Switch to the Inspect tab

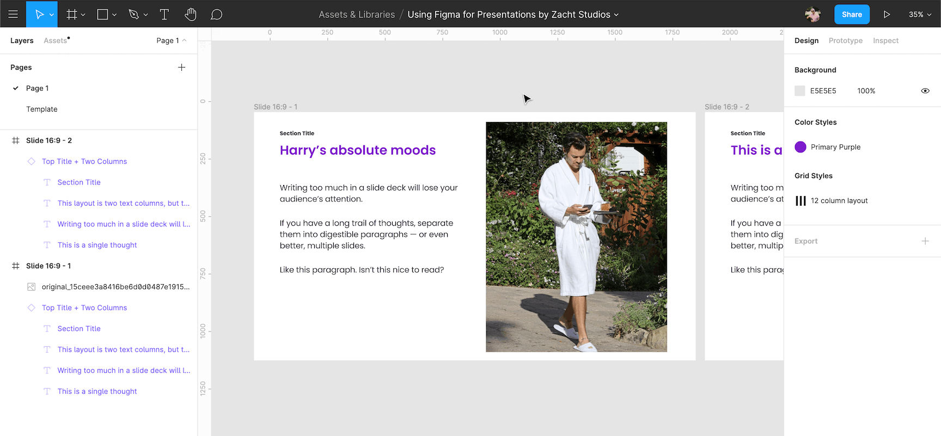click(885, 40)
